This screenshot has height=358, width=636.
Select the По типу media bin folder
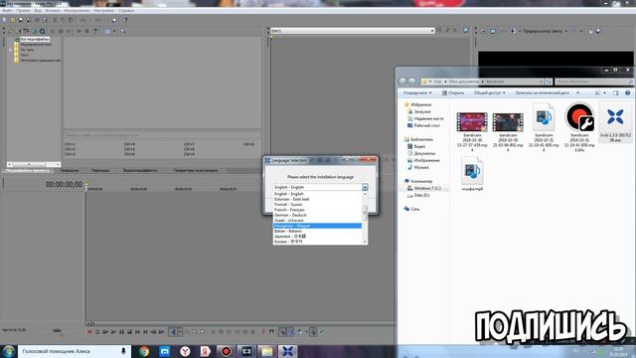[27, 50]
